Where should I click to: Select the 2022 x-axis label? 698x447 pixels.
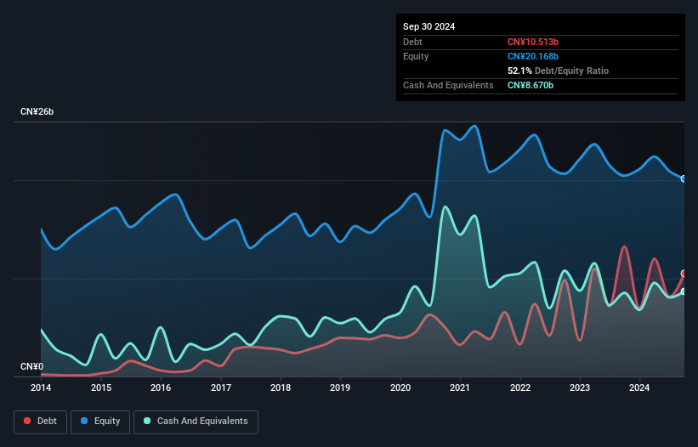(x=520, y=388)
